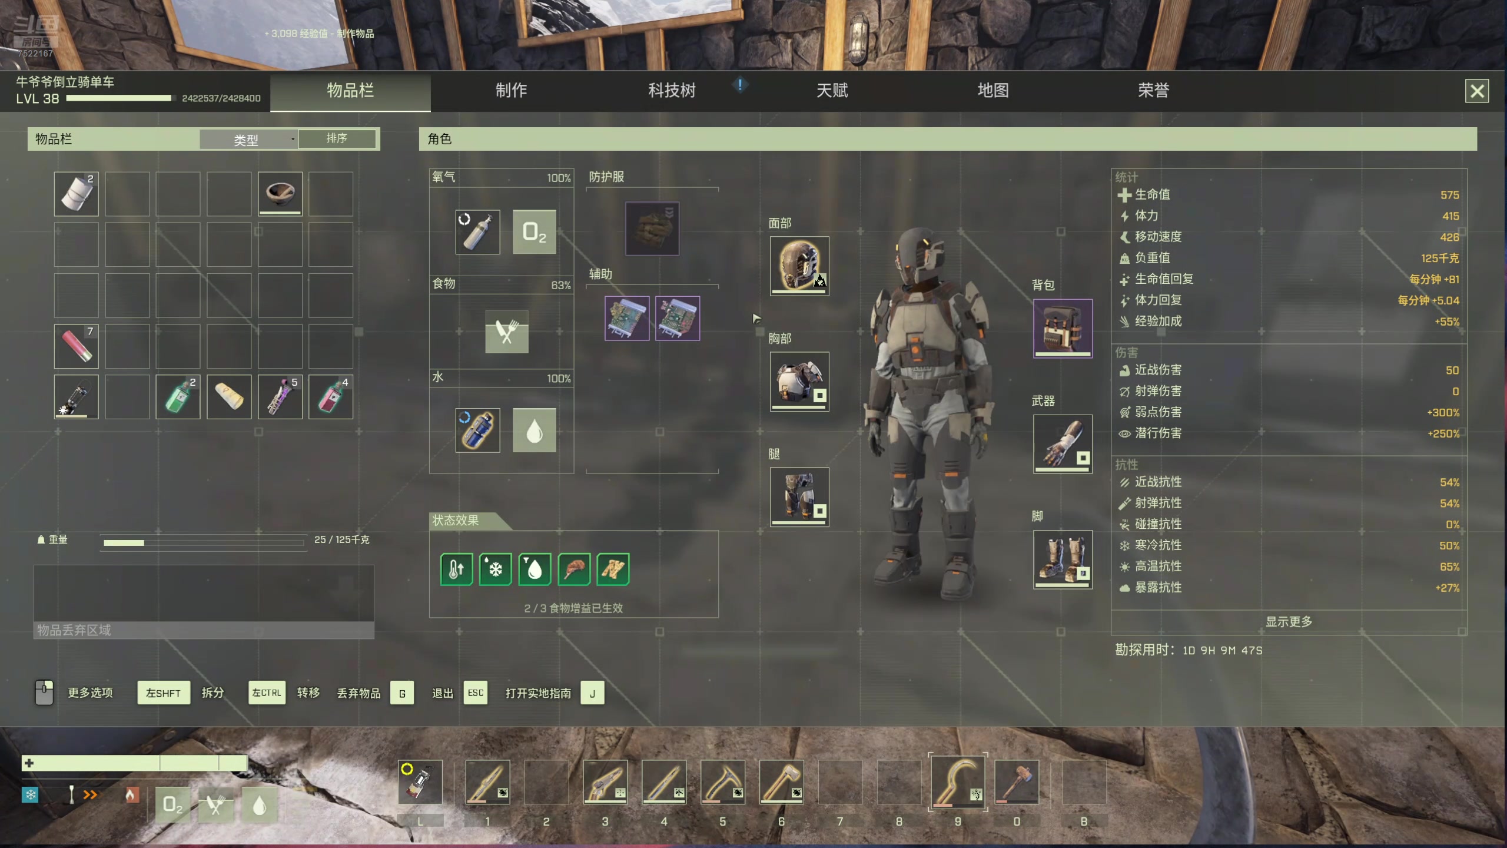
Task: Click the 重量 weight progress bar
Action: (x=204, y=543)
